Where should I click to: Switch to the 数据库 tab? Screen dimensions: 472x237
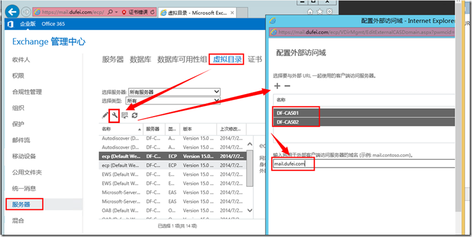pyautogui.click(x=140, y=60)
